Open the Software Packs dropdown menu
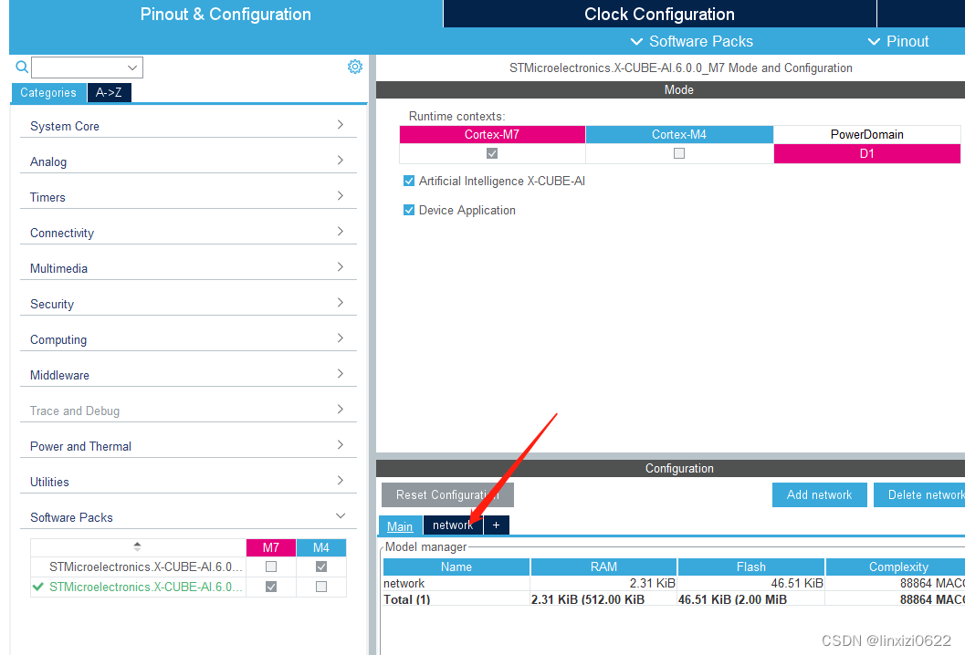Screen dimensions: 965x655 click(x=691, y=41)
